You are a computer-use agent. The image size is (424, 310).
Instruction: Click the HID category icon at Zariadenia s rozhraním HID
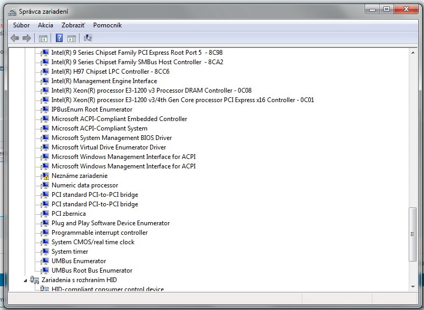click(x=34, y=280)
